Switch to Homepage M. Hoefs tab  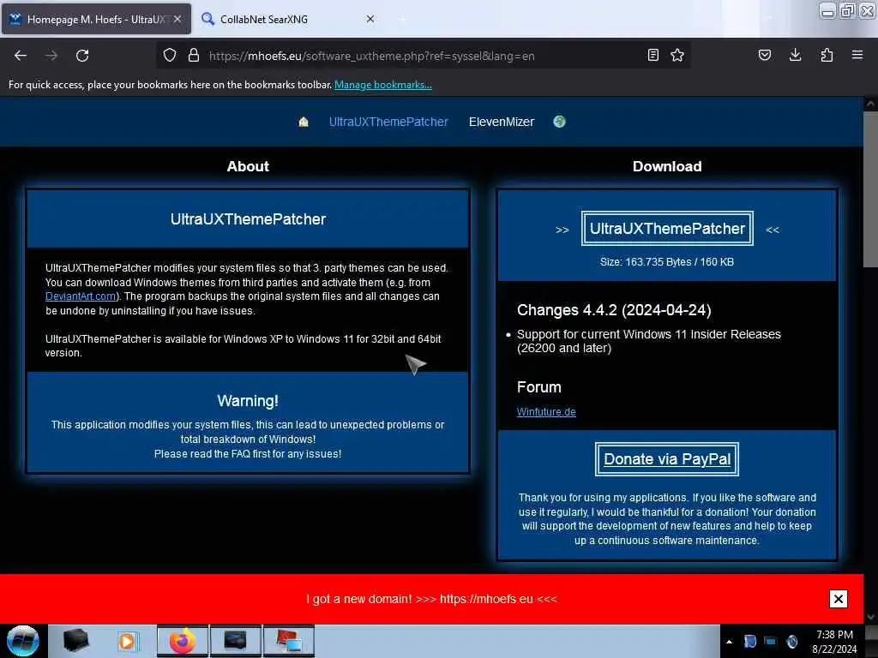point(96,19)
